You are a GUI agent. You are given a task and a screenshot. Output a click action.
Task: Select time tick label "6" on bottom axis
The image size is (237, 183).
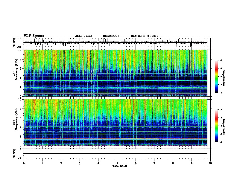pos(136,163)
